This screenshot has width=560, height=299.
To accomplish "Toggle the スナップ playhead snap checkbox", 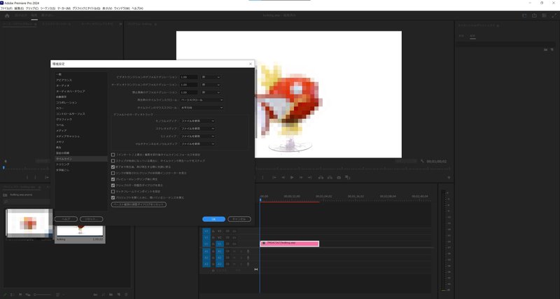I will point(113,161).
